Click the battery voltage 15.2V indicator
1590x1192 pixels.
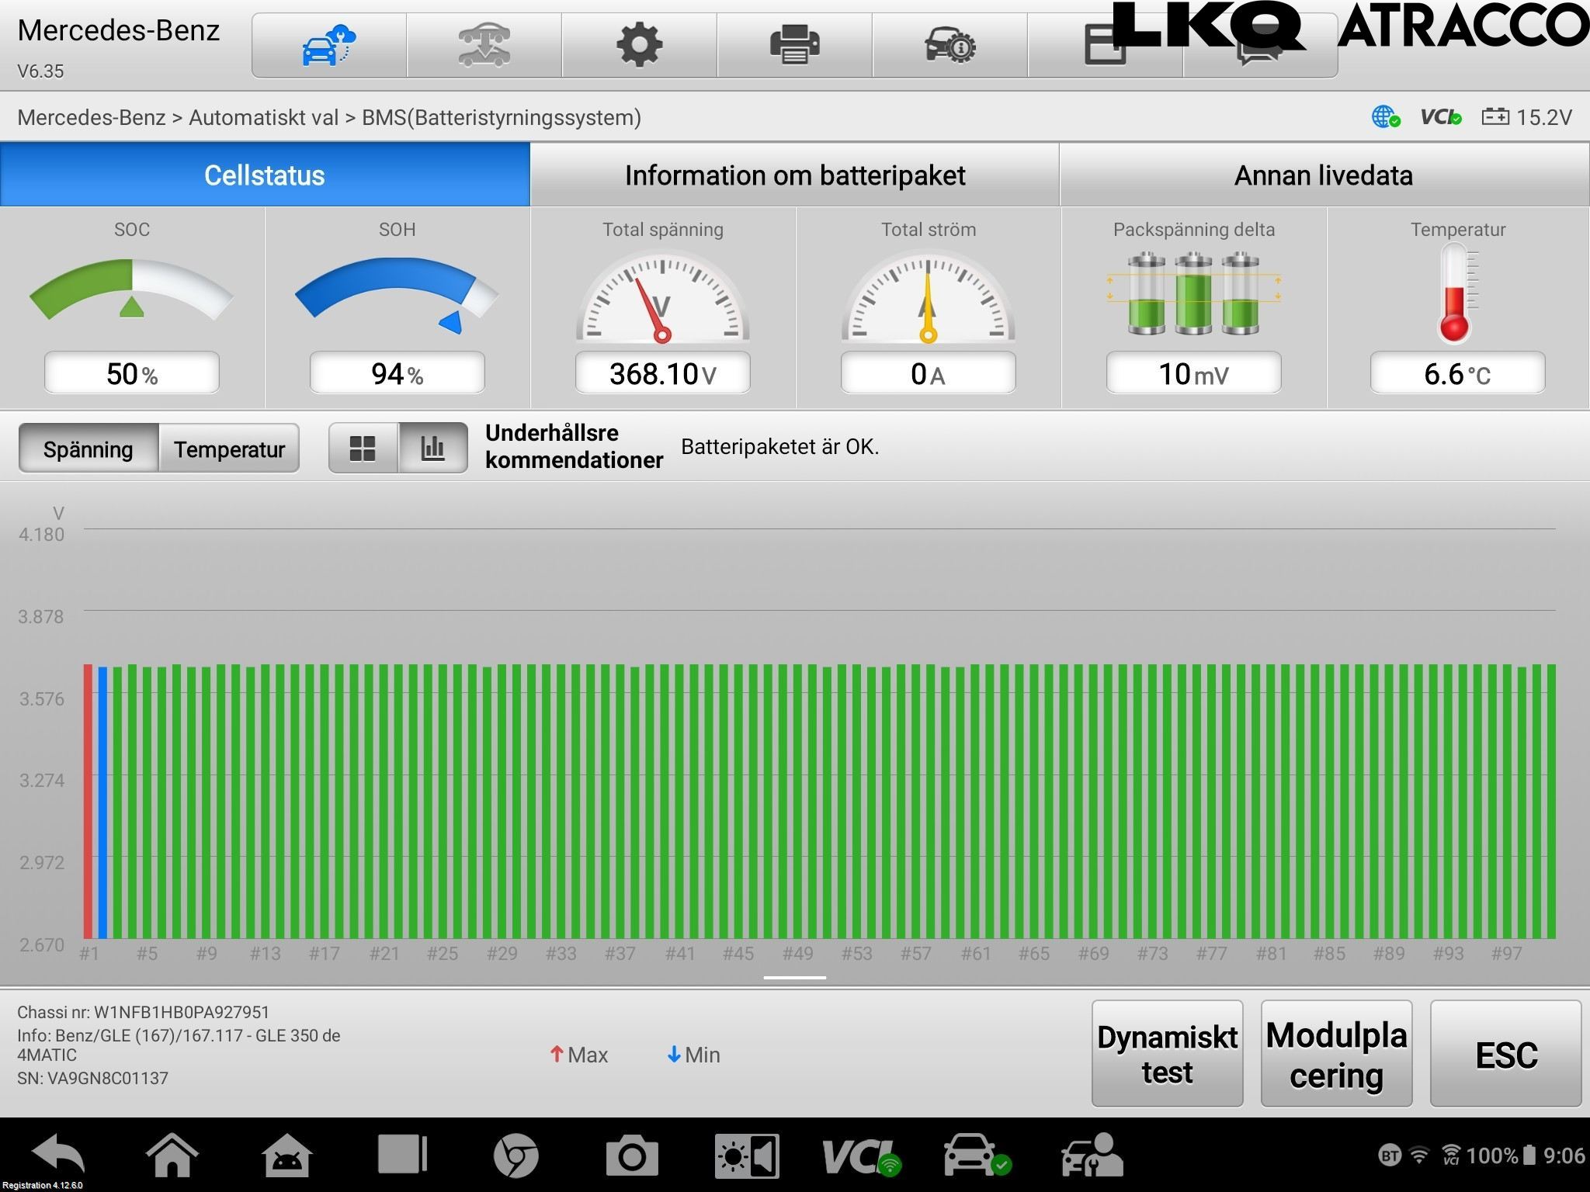(x=1526, y=117)
